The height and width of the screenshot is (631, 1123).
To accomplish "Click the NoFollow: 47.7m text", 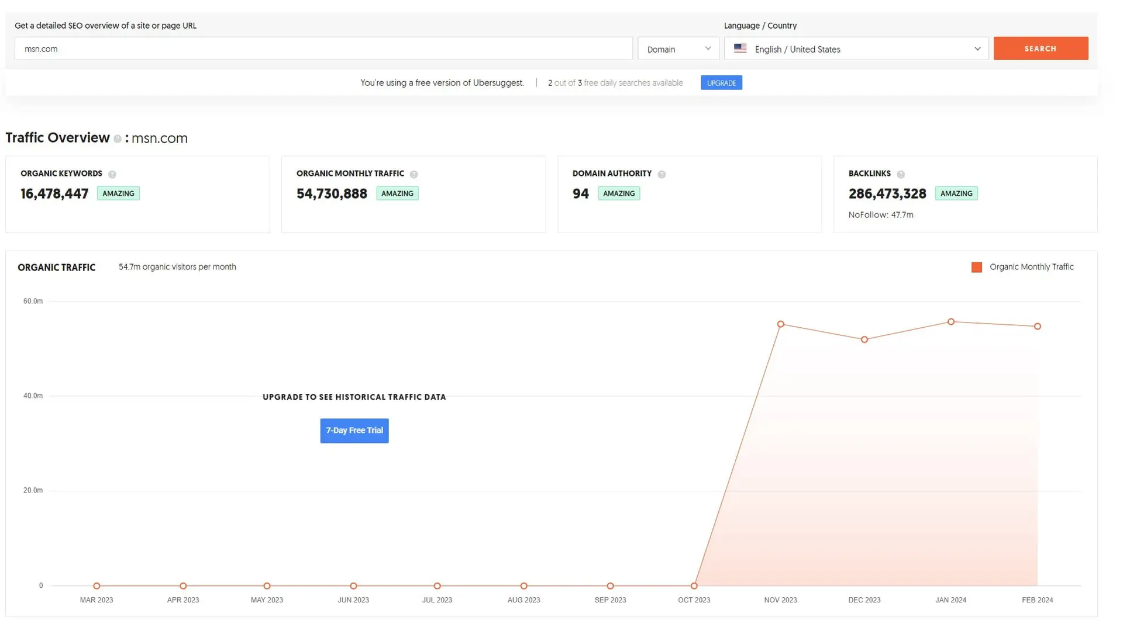I will click(x=881, y=215).
